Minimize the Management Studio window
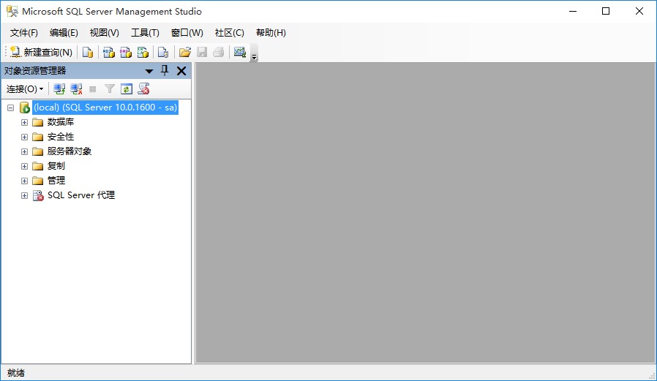 coord(573,11)
